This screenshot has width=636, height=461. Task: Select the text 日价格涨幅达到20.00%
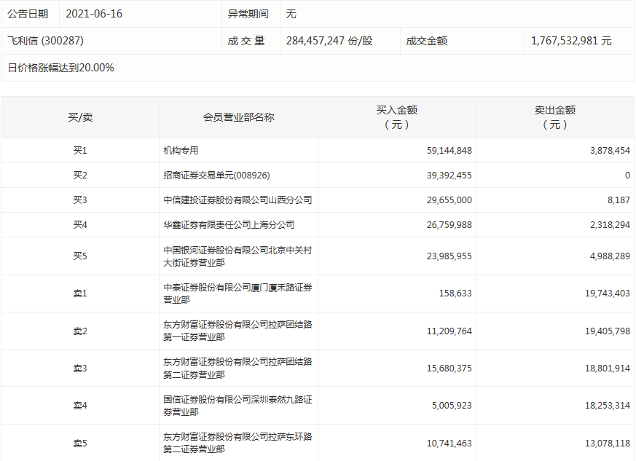click(x=61, y=67)
